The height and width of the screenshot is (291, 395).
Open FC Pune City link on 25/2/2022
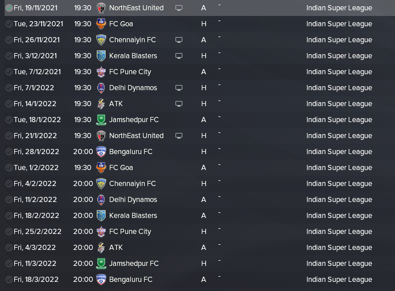point(130,232)
